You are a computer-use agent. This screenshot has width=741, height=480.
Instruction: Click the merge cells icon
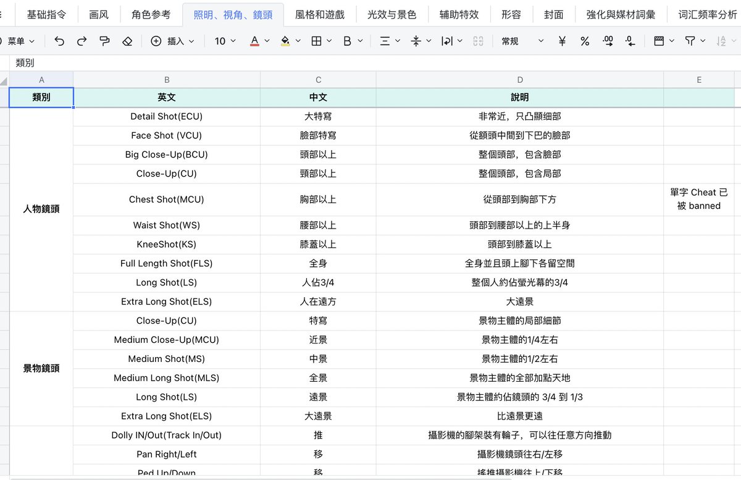[477, 41]
